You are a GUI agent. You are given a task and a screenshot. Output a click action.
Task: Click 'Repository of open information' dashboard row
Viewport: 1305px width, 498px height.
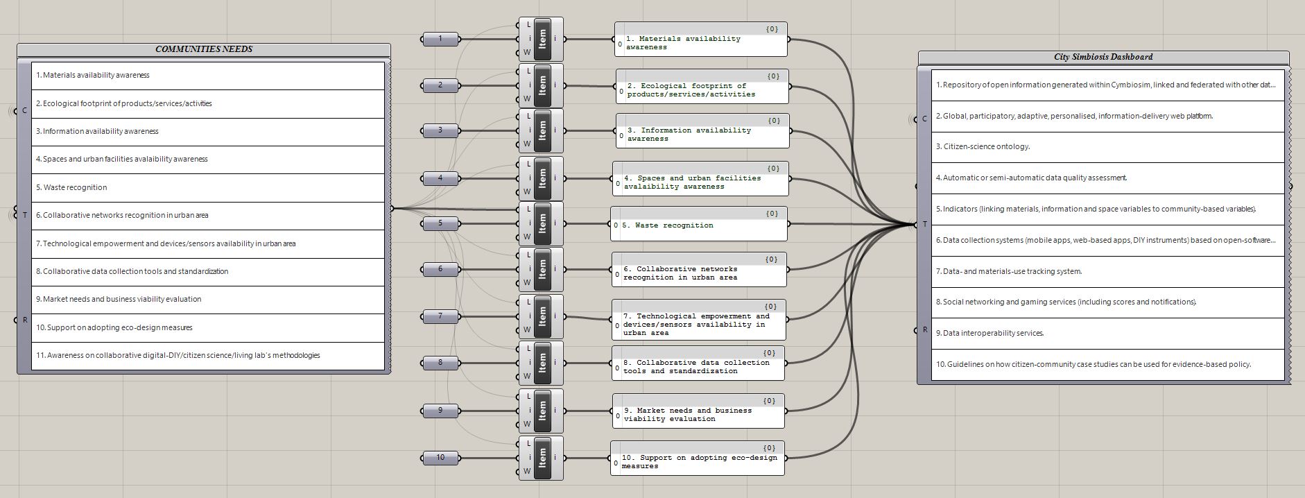(x=1108, y=85)
